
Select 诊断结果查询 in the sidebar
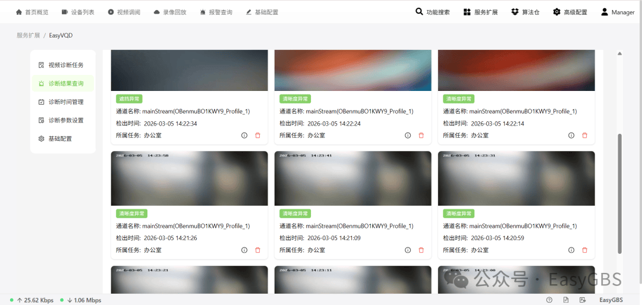point(63,83)
